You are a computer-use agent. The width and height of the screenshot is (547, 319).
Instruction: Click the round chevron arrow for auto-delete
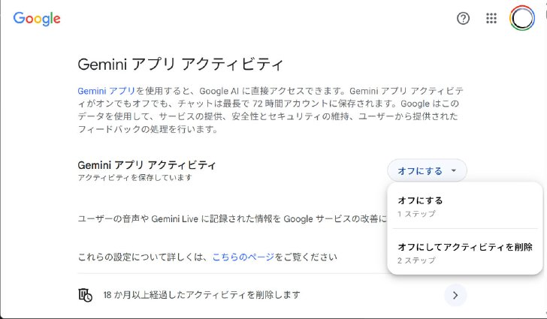[x=455, y=295]
